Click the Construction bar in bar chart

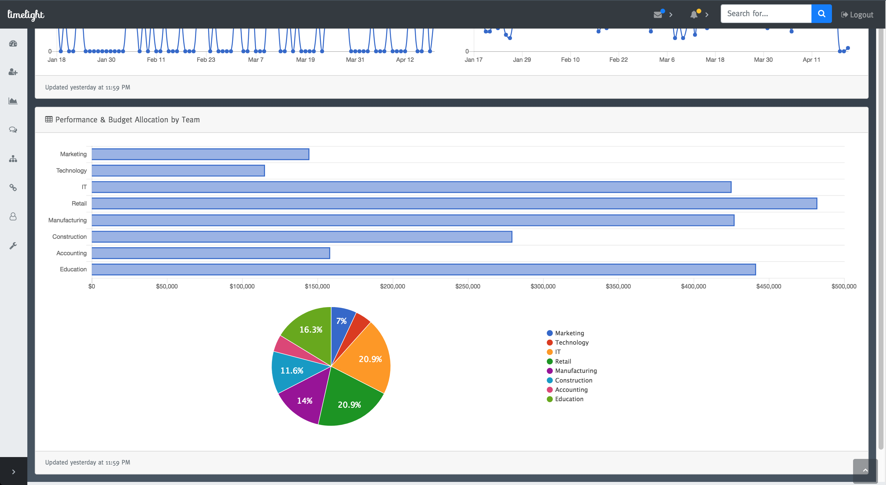[x=302, y=237]
